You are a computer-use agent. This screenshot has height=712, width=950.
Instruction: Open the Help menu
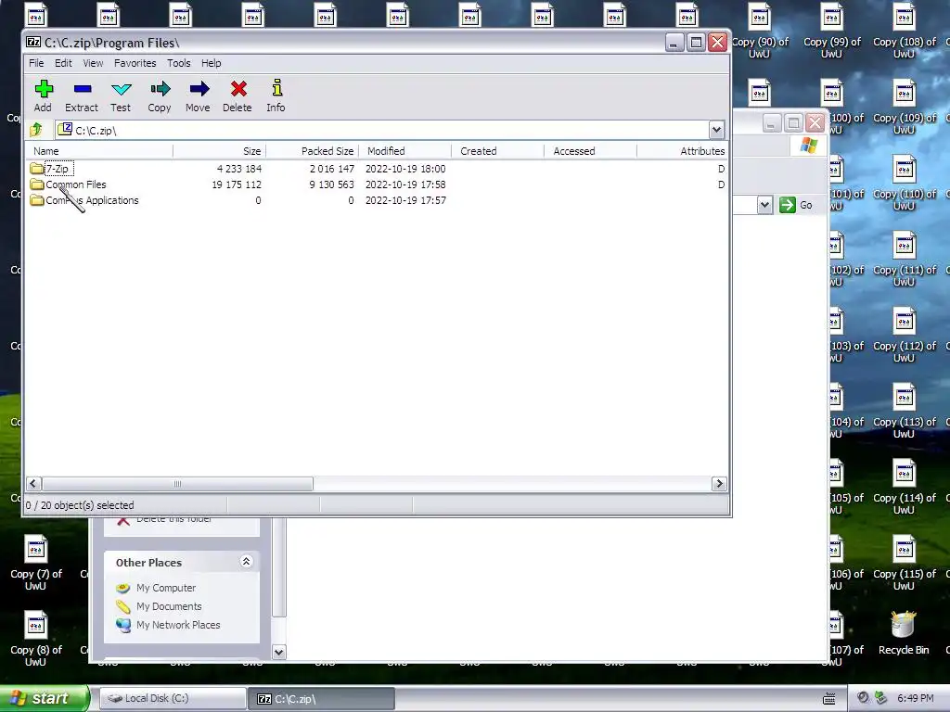(212, 63)
